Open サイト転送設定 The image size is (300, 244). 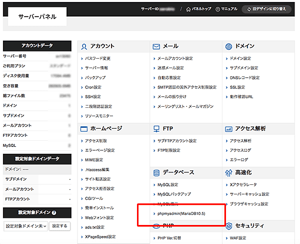98,179
